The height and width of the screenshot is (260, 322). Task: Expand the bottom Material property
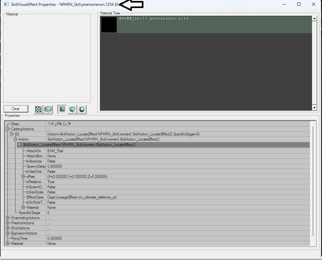8,244
